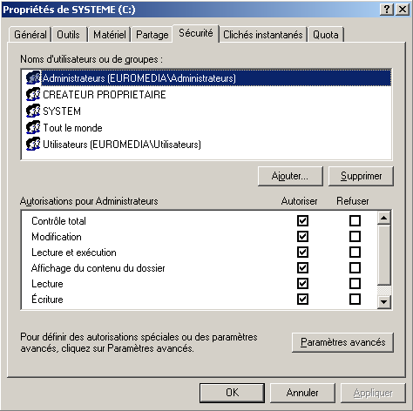This screenshot has width=413, height=411.
Task: Switch to the Général tab
Action: tap(30, 35)
